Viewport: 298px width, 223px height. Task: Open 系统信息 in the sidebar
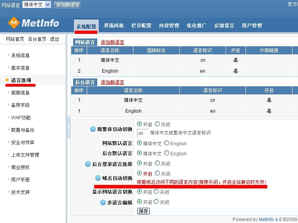point(20,56)
